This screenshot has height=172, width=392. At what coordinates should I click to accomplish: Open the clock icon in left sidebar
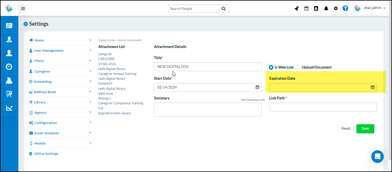pos(9,67)
